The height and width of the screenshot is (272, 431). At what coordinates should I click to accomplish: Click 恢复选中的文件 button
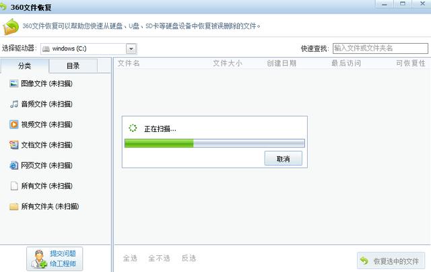[x=391, y=261]
